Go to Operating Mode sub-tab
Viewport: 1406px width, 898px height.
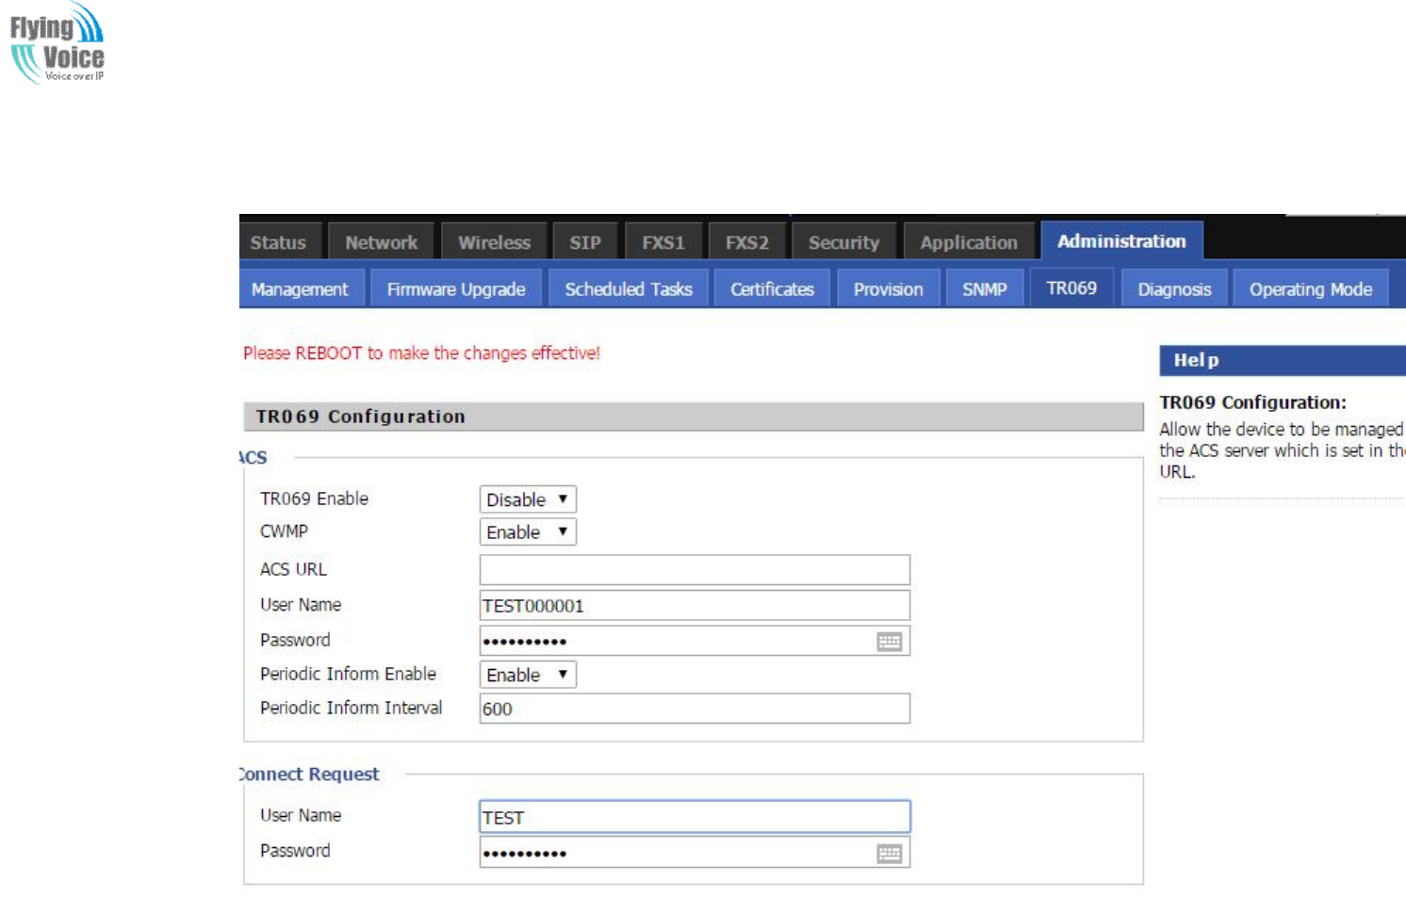tap(1311, 289)
